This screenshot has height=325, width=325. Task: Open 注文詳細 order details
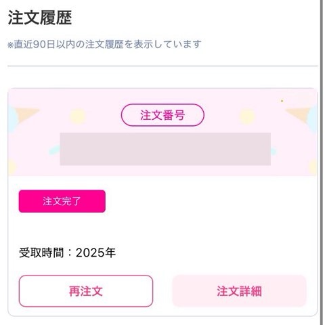239,291
